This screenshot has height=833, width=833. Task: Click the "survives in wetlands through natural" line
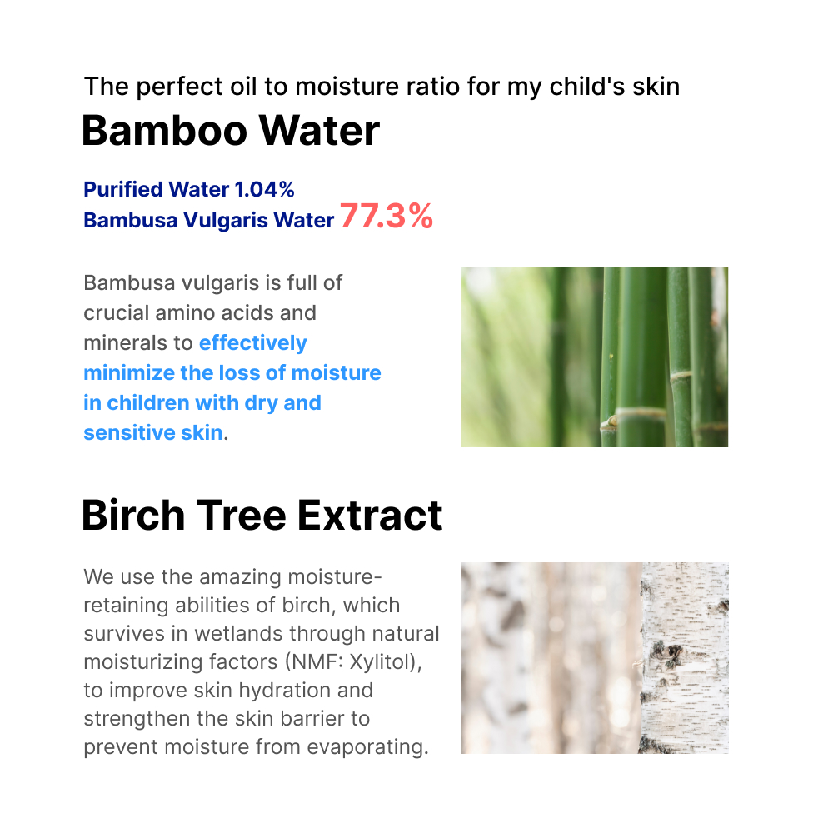coord(261,634)
